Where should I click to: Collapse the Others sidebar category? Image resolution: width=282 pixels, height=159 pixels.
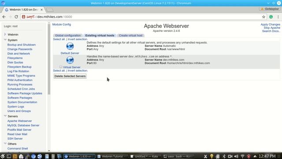tap(5, 144)
